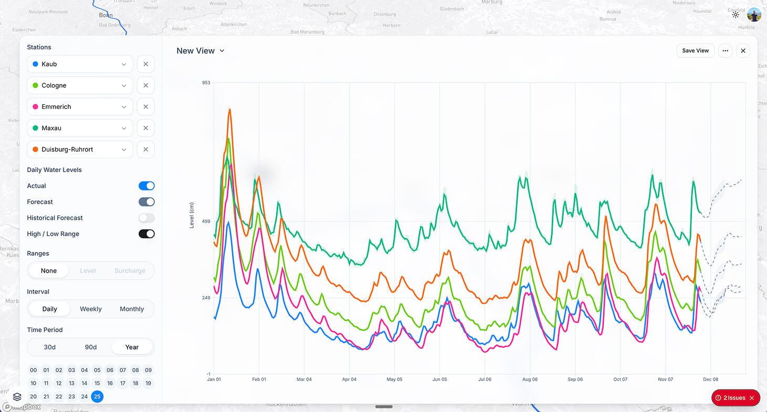Select year 22 in the year list

pyautogui.click(x=59, y=397)
